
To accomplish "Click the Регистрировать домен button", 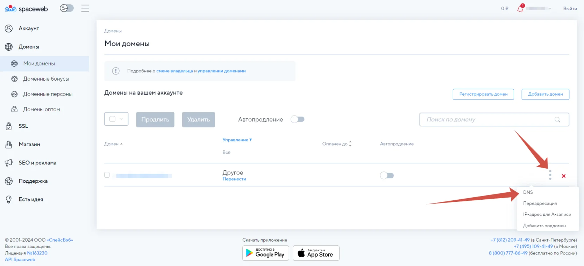I will point(483,94).
